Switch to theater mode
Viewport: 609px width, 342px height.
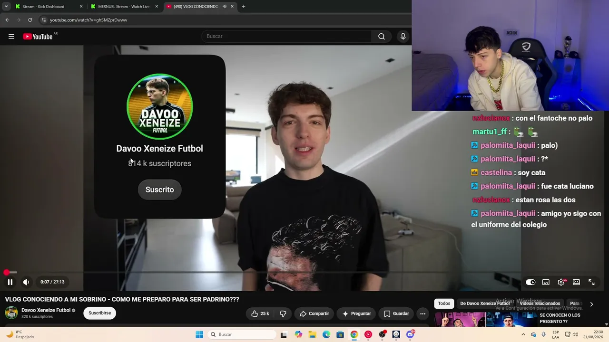tap(576, 282)
